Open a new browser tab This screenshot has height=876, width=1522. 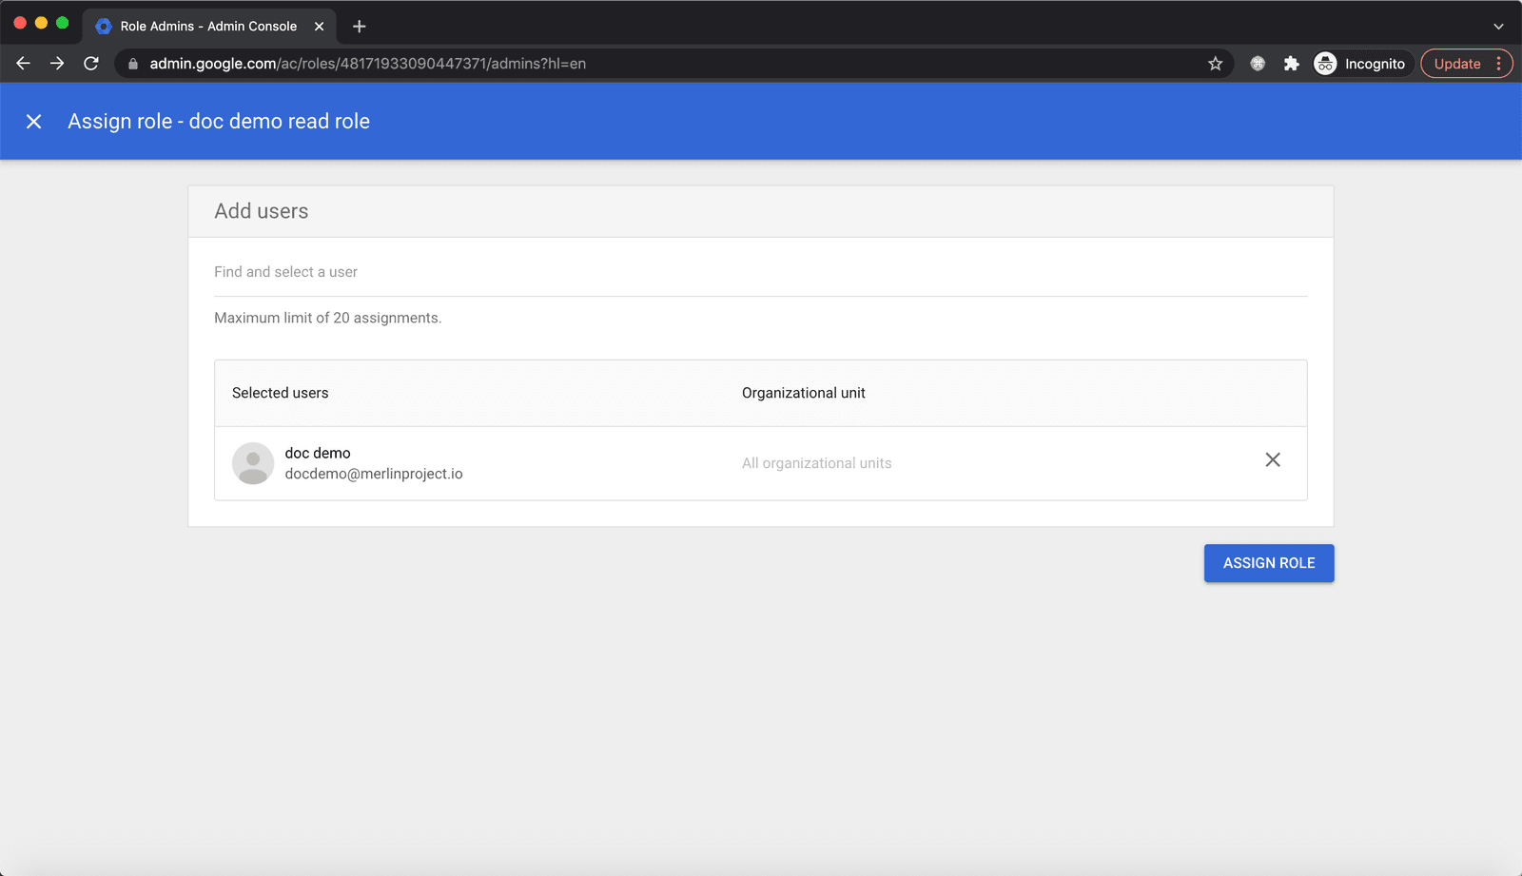pyautogui.click(x=359, y=27)
